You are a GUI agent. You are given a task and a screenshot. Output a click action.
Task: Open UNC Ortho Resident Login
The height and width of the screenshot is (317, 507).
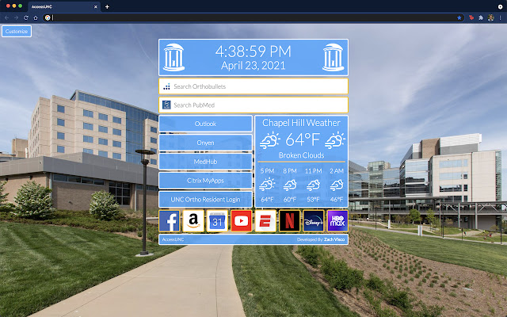pyautogui.click(x=205, y=200)
